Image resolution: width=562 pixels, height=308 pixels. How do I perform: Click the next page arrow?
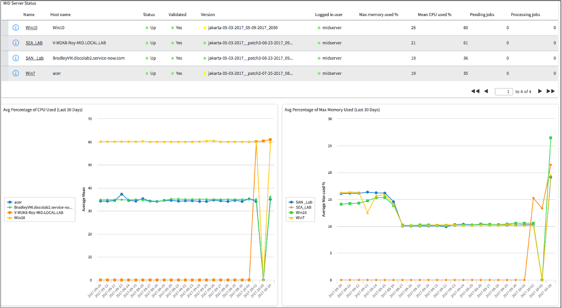point(540,91)
